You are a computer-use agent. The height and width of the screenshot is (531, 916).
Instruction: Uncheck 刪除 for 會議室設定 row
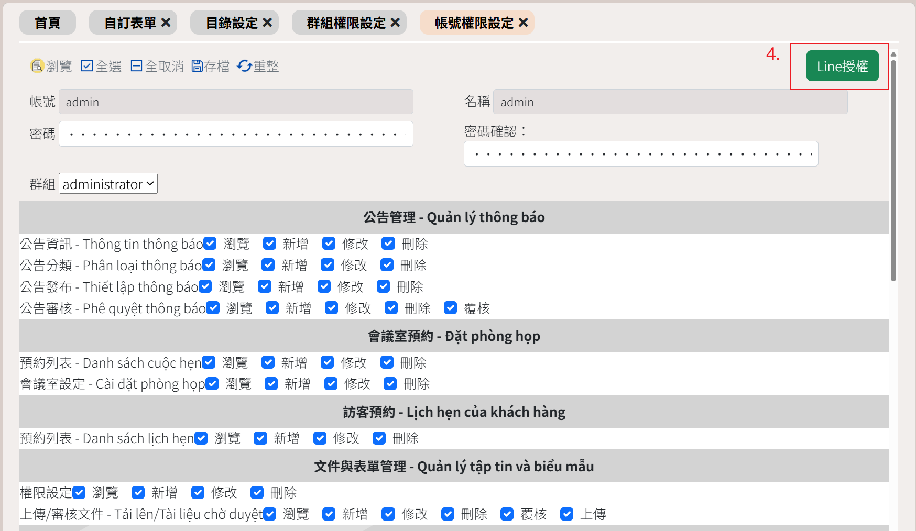click(x=390, y=384)
